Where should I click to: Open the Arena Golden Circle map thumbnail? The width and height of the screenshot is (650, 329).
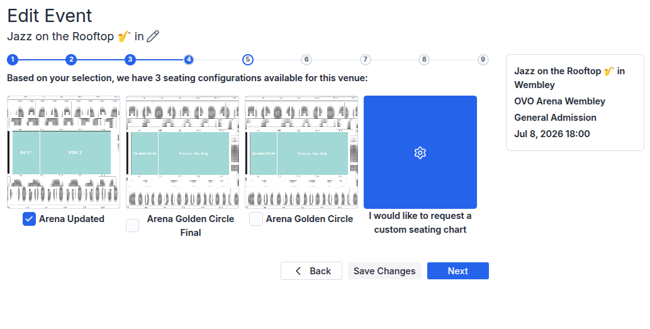pos(301,152)
